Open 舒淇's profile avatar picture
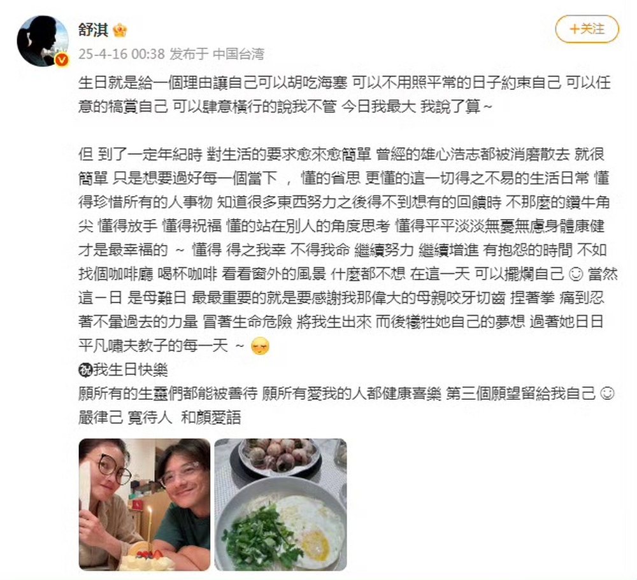Screen dimensions: 637x580 coord(43,41)
